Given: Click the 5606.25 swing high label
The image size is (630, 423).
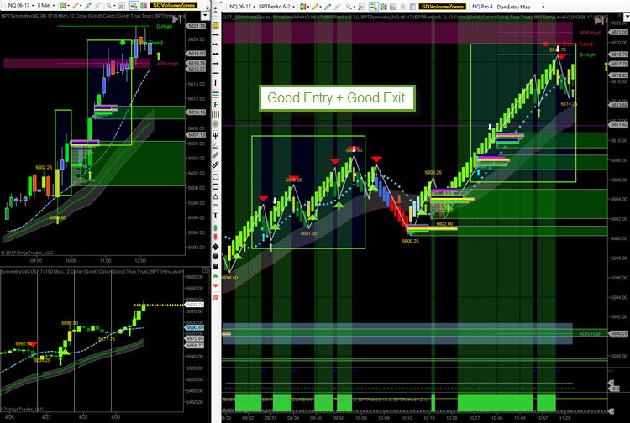Looking at the screenshot, I should coord(433,173).
